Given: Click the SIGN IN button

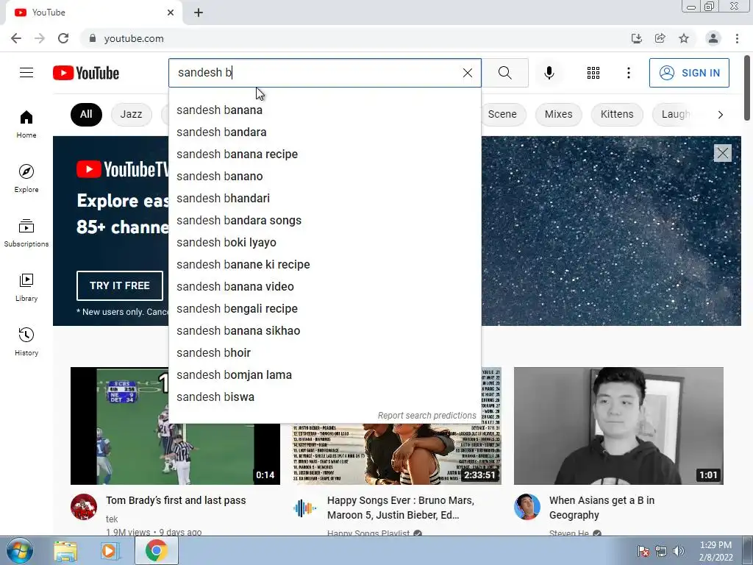Looking at the screenshot, I should [x=689, y=73].
